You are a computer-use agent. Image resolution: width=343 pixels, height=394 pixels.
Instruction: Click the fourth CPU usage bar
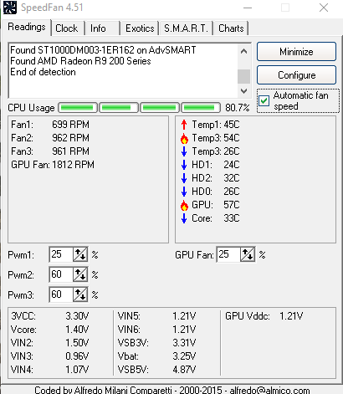[201, 108]
